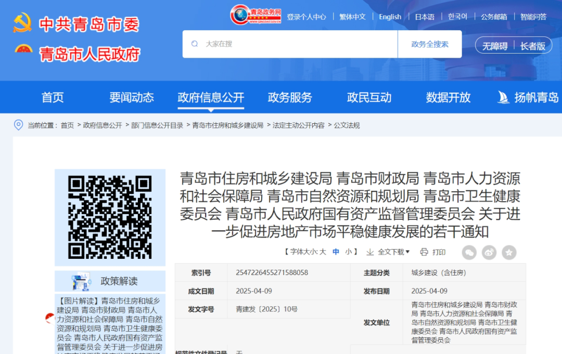Set font size to 中

(x=336, y=252)
